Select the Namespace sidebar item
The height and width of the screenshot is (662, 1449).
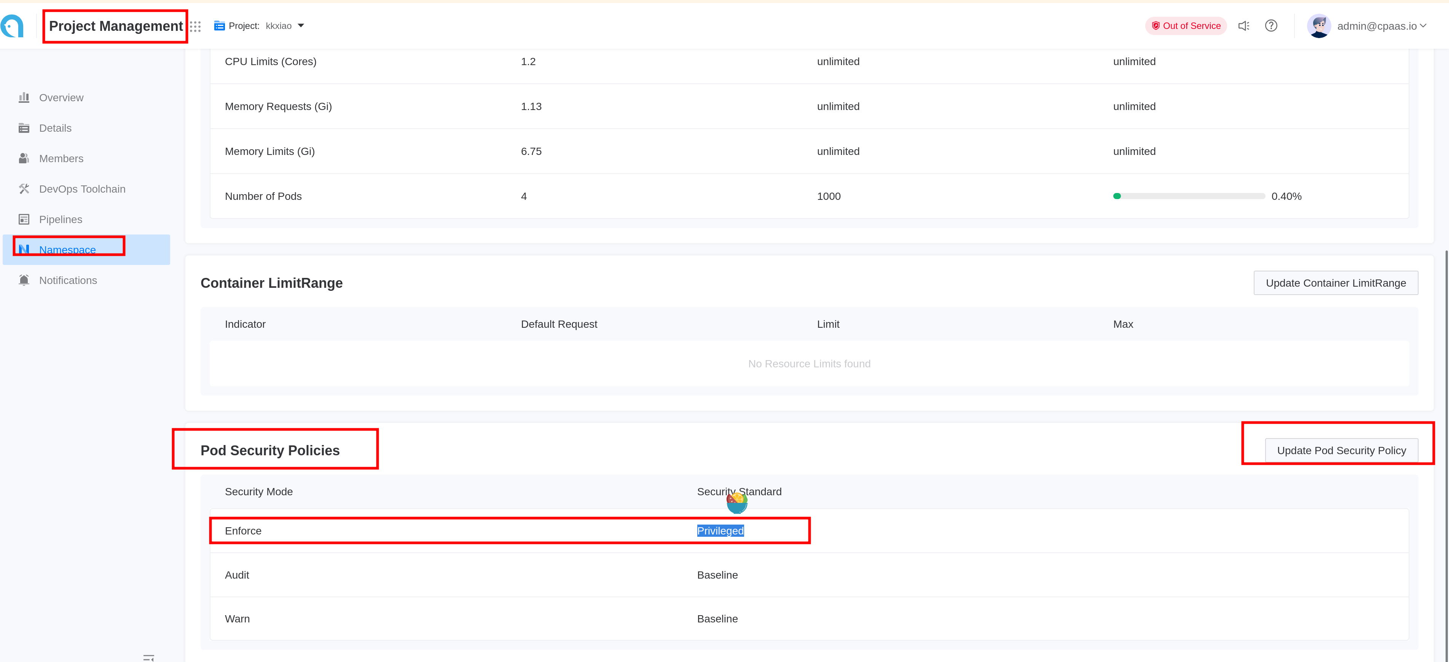(x=67, y=250)
